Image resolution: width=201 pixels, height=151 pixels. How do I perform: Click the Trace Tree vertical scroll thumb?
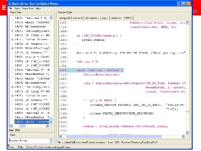pyautogui.click(x=51, y=118)
